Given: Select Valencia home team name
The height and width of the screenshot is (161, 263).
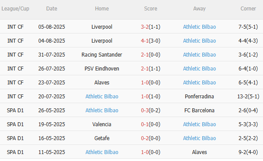Looking at the screenshot, I should click(x=102, y=124).
